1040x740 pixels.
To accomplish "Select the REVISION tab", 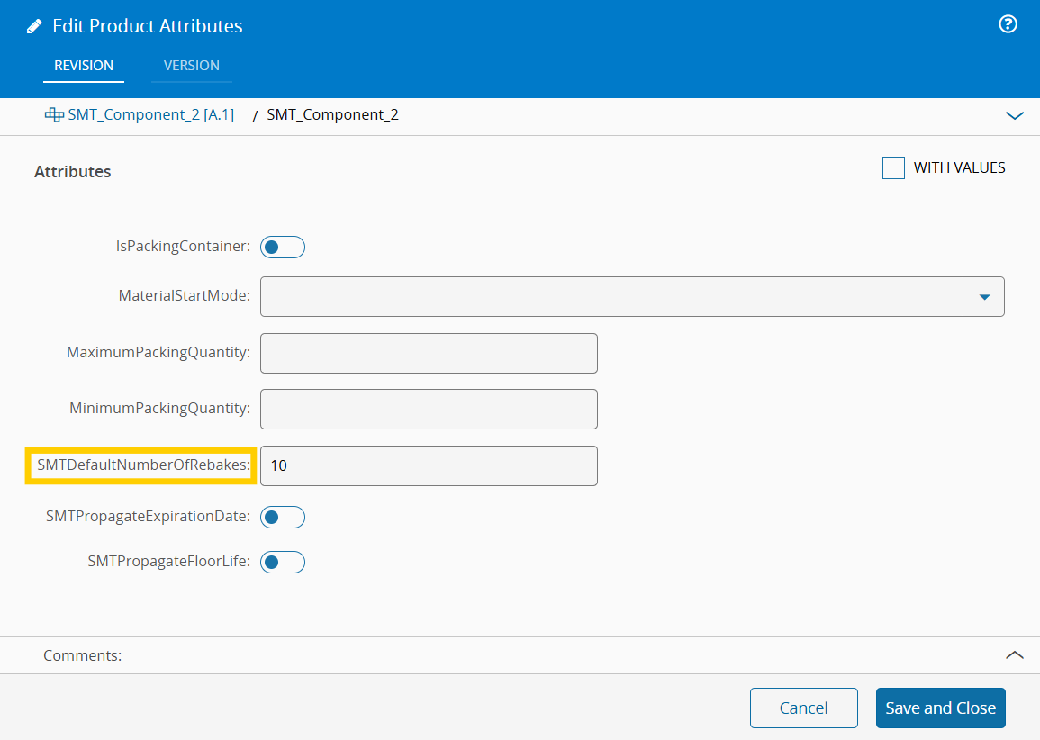I will point(84,66).
